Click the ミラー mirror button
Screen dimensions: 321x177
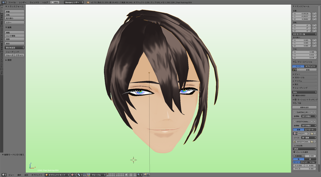click(14, 23)
